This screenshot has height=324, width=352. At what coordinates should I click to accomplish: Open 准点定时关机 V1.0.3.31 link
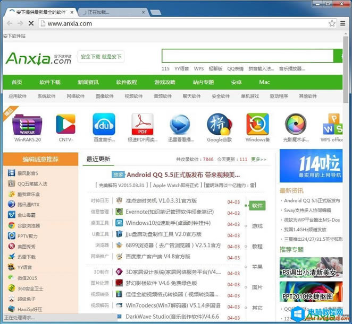[x=161, y=200]
